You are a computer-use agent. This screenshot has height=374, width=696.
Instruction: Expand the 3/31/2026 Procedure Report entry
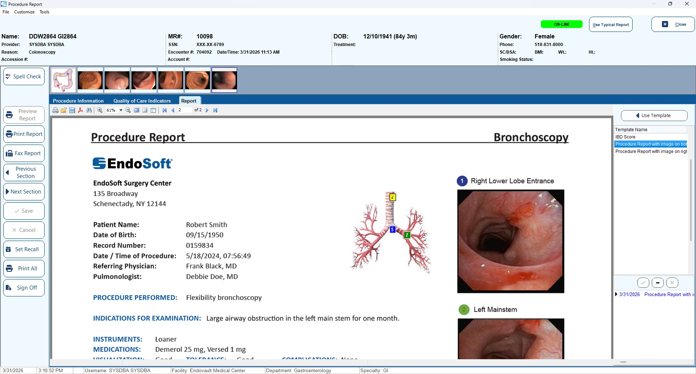click(x=616, y=294)
